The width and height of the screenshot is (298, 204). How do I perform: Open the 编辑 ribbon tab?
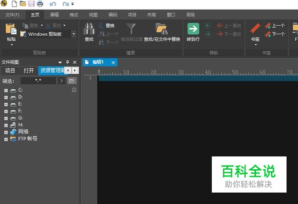coord(54,15)
